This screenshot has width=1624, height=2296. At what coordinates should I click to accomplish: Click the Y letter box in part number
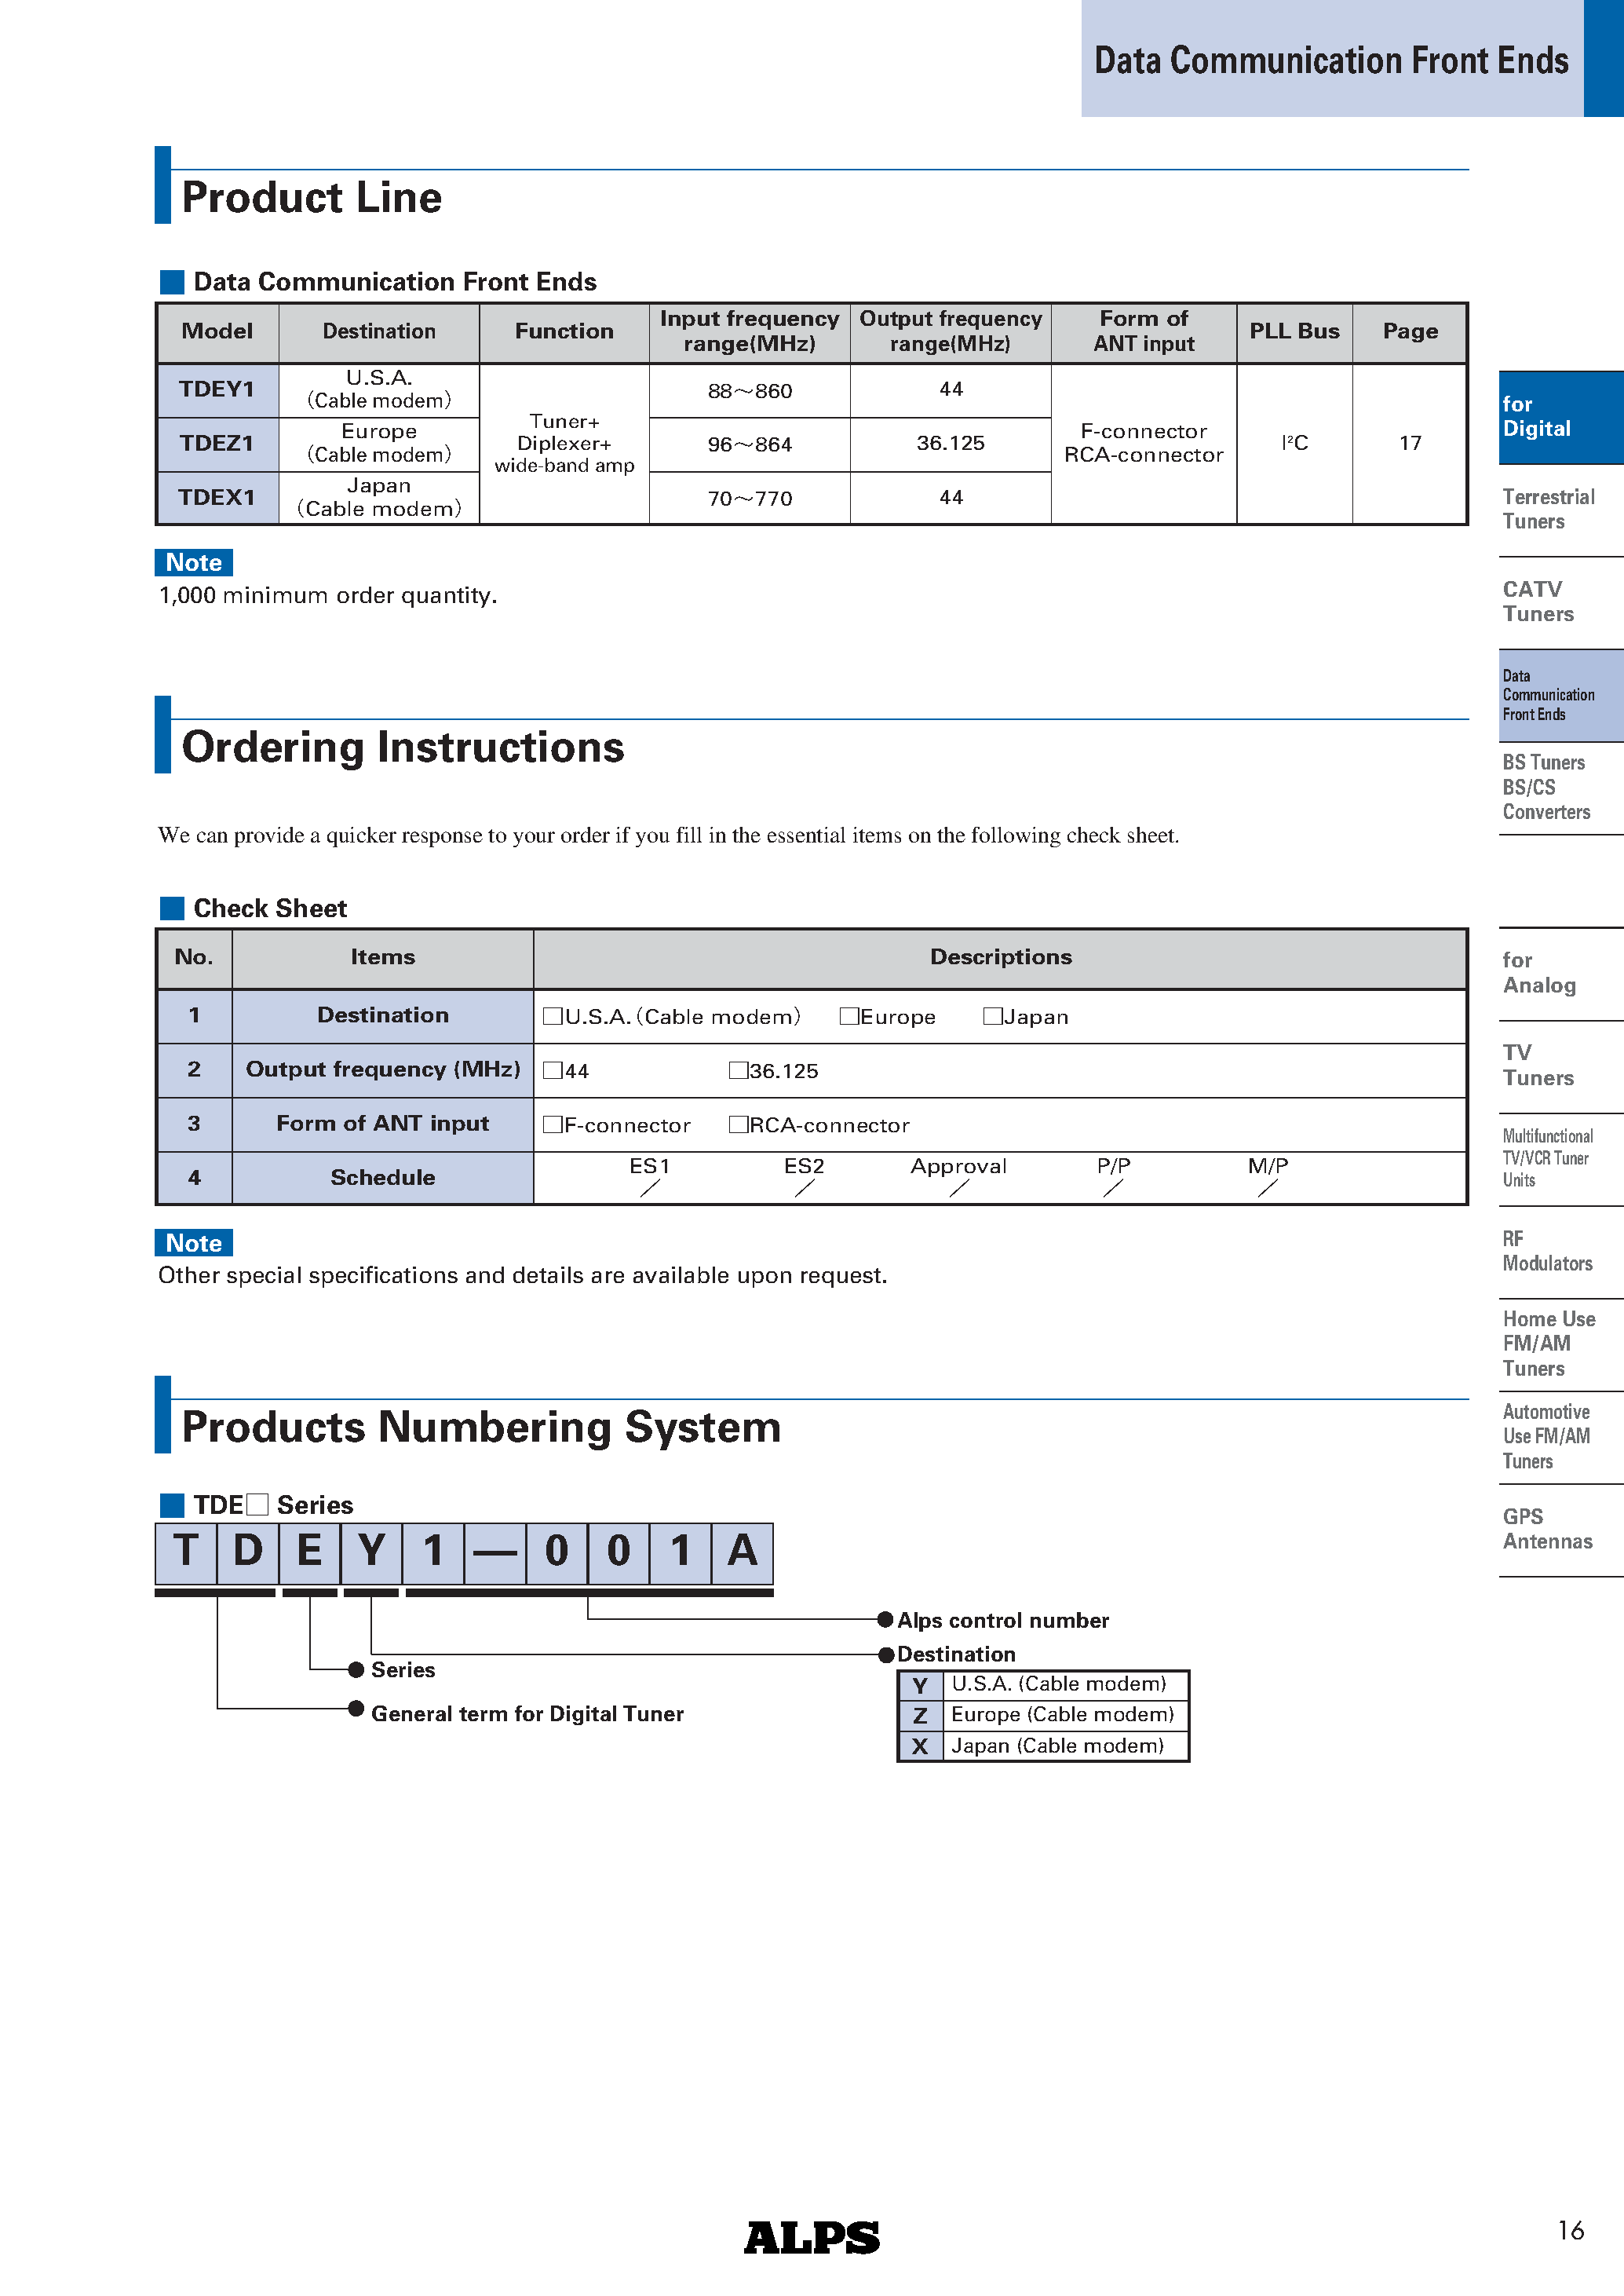pos(371,1552)
